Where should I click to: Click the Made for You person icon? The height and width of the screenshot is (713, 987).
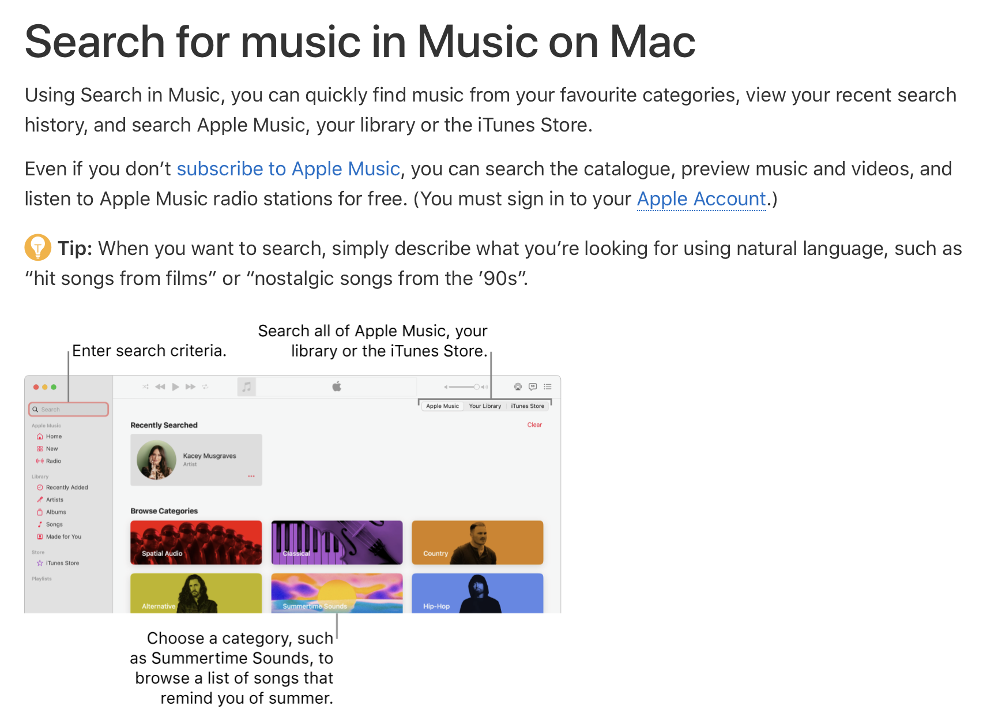click(40, 536)
